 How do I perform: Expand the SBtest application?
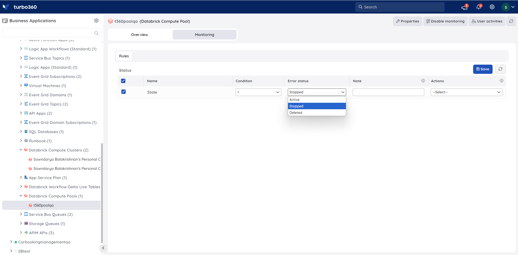click(11, 251)
